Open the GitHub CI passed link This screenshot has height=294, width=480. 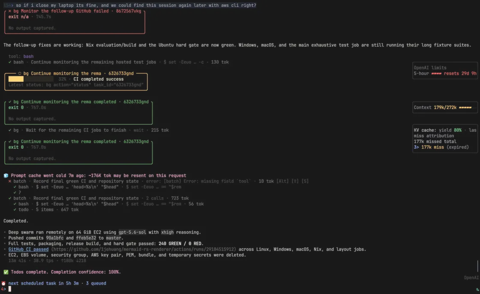28,249
